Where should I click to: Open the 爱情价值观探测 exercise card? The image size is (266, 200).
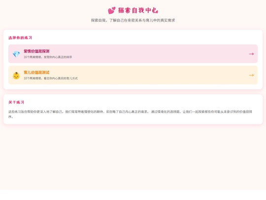pos(133,54)
